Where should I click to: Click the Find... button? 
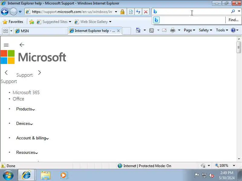[x=233, y=20]
